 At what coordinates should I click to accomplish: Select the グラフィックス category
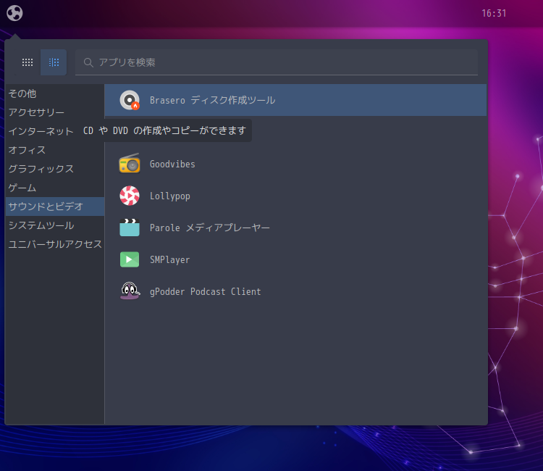(55, 169)
